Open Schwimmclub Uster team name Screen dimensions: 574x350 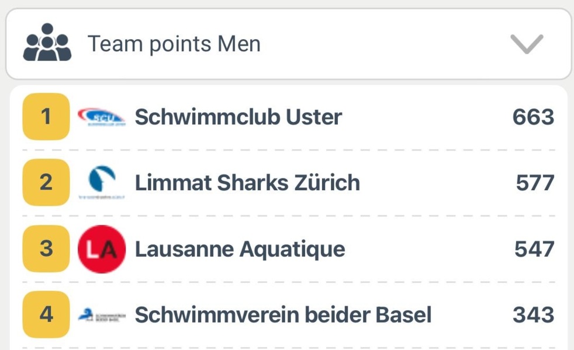(238, 117)
